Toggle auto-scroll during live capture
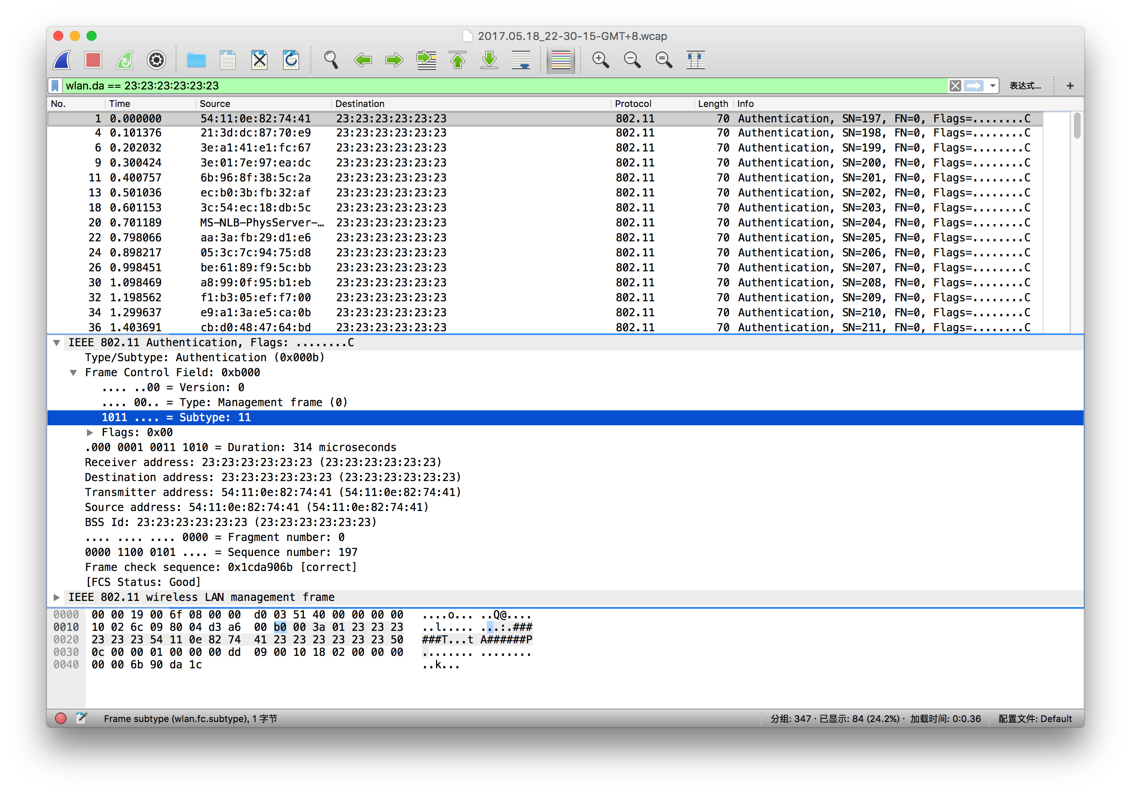 (x=521, y=60)
